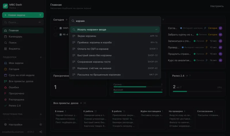The width and height of the screenshot is (230, 136).
Task: Open the Корзина теряет то... card
Action: [123, 119]
